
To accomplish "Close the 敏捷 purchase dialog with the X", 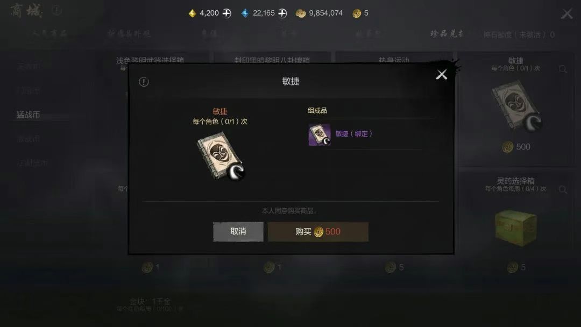I will click(x=441, y=74).
